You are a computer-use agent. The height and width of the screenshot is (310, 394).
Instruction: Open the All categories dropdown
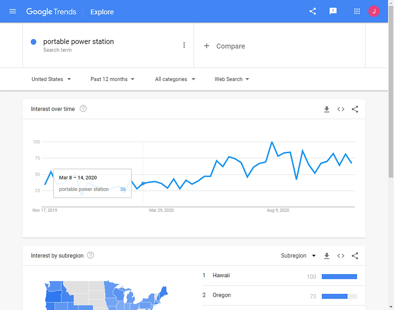tap(175, 79)
